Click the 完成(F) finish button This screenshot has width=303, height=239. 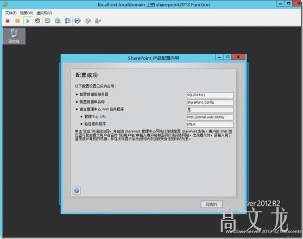point(212,204)
